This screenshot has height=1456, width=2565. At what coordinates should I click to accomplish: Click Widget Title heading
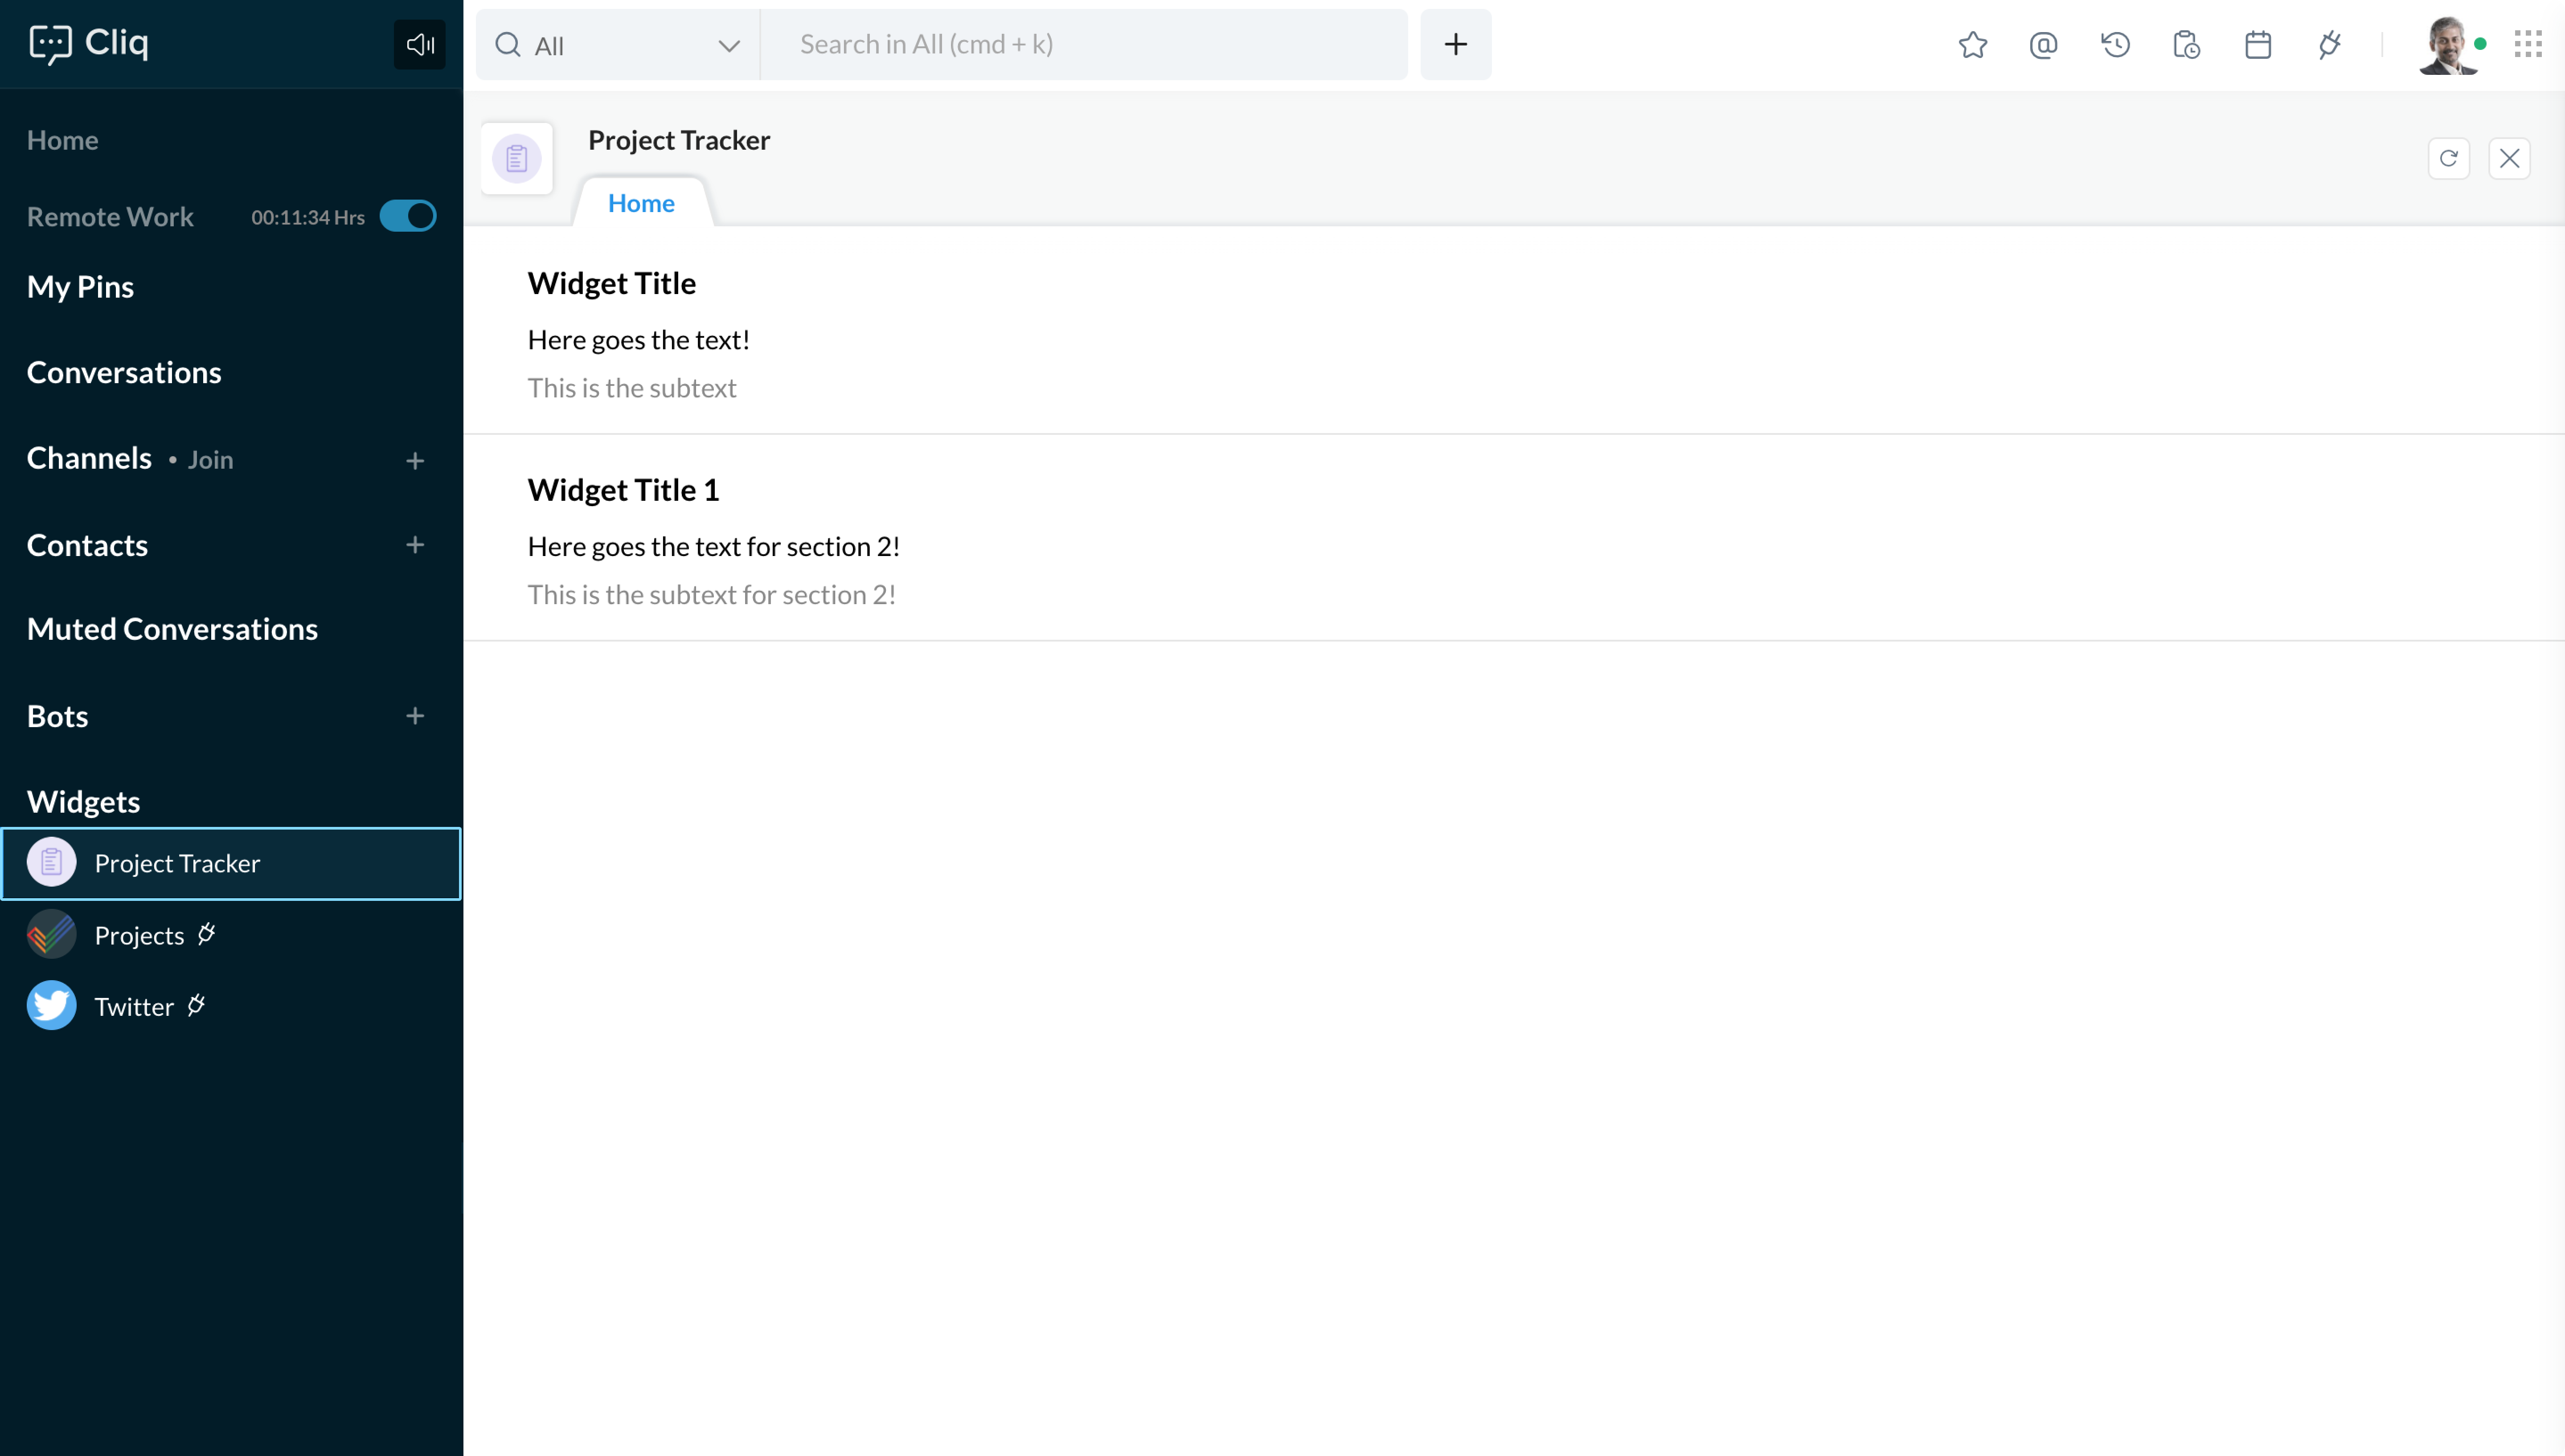(612, 283)
